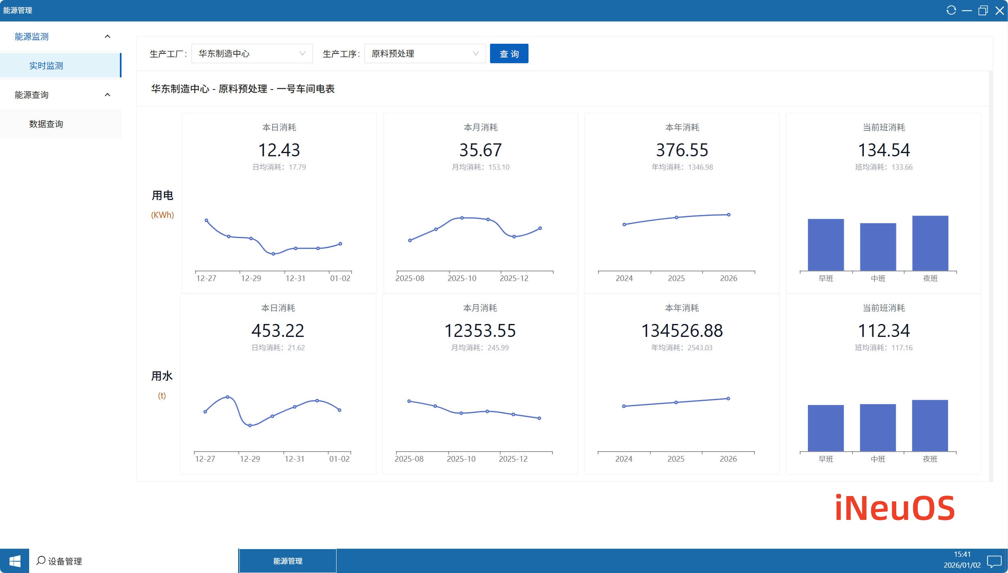Screen dimensions: 1008x573
Task: Click the refresh icon in title bar
Action: point(951,10)
